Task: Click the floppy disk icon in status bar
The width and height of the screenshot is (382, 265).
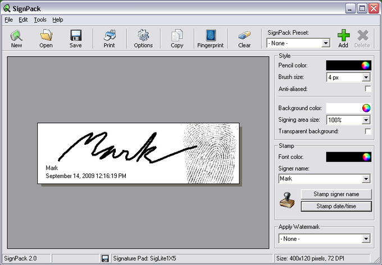Action: click(105, 258)
